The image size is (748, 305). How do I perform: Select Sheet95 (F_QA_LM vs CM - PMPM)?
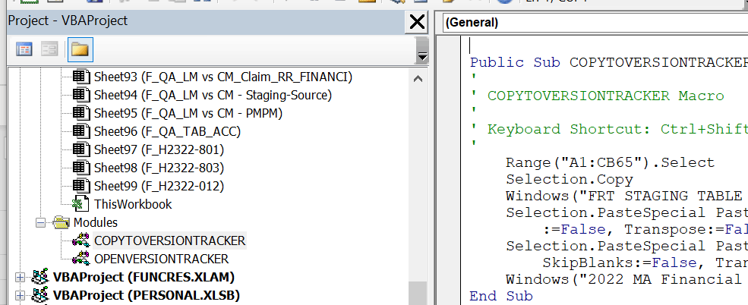coord(188,113)
